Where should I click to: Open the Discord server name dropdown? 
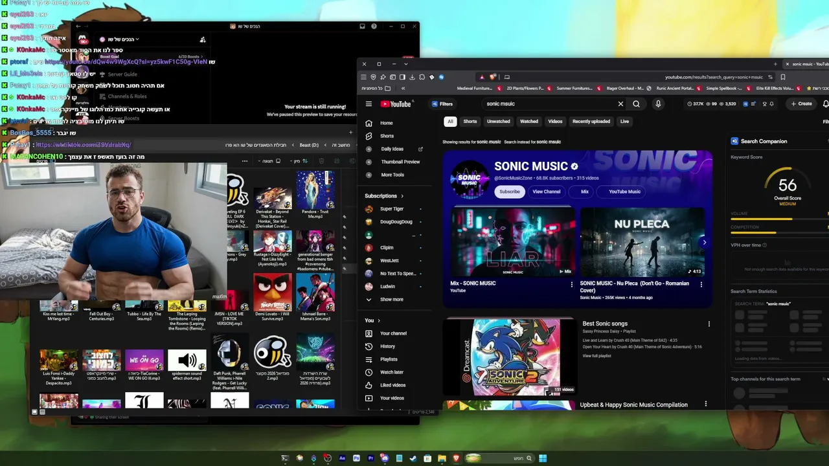click(x=121, y=39)
